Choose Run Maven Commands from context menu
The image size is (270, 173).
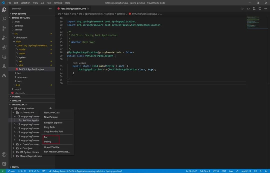pos(57,152)
